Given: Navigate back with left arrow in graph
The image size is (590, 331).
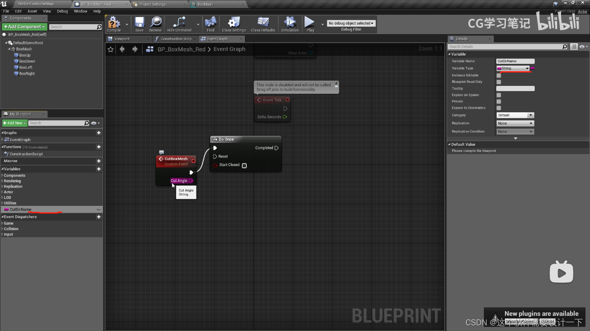Looking at the screenshot, I should (122, 49).
